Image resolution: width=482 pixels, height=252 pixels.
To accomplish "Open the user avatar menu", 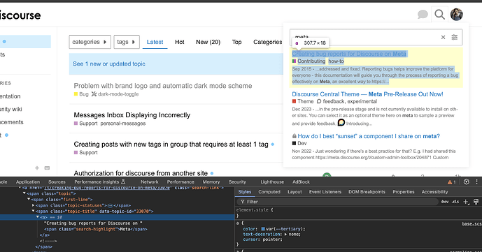I will [x=457, y=15].
